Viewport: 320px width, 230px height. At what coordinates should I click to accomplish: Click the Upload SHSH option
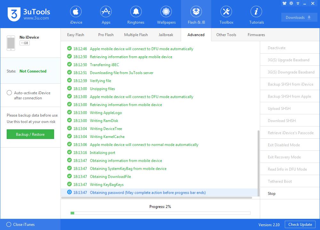[290, 108]
